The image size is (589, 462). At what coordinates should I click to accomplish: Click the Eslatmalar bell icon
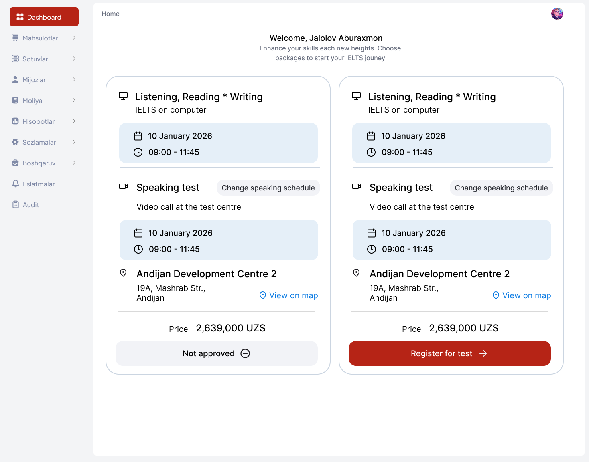pos(16,184)
